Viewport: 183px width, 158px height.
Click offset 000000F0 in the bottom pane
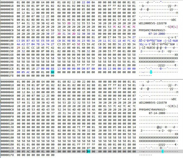coord(7,116)
